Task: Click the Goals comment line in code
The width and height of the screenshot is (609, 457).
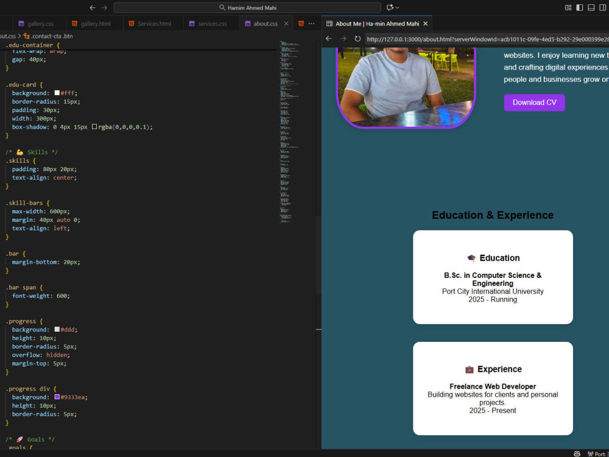Action: coord(30,439)
